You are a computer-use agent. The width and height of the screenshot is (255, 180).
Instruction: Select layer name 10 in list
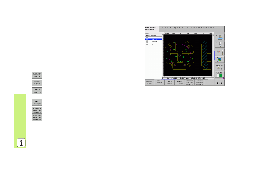152,45
